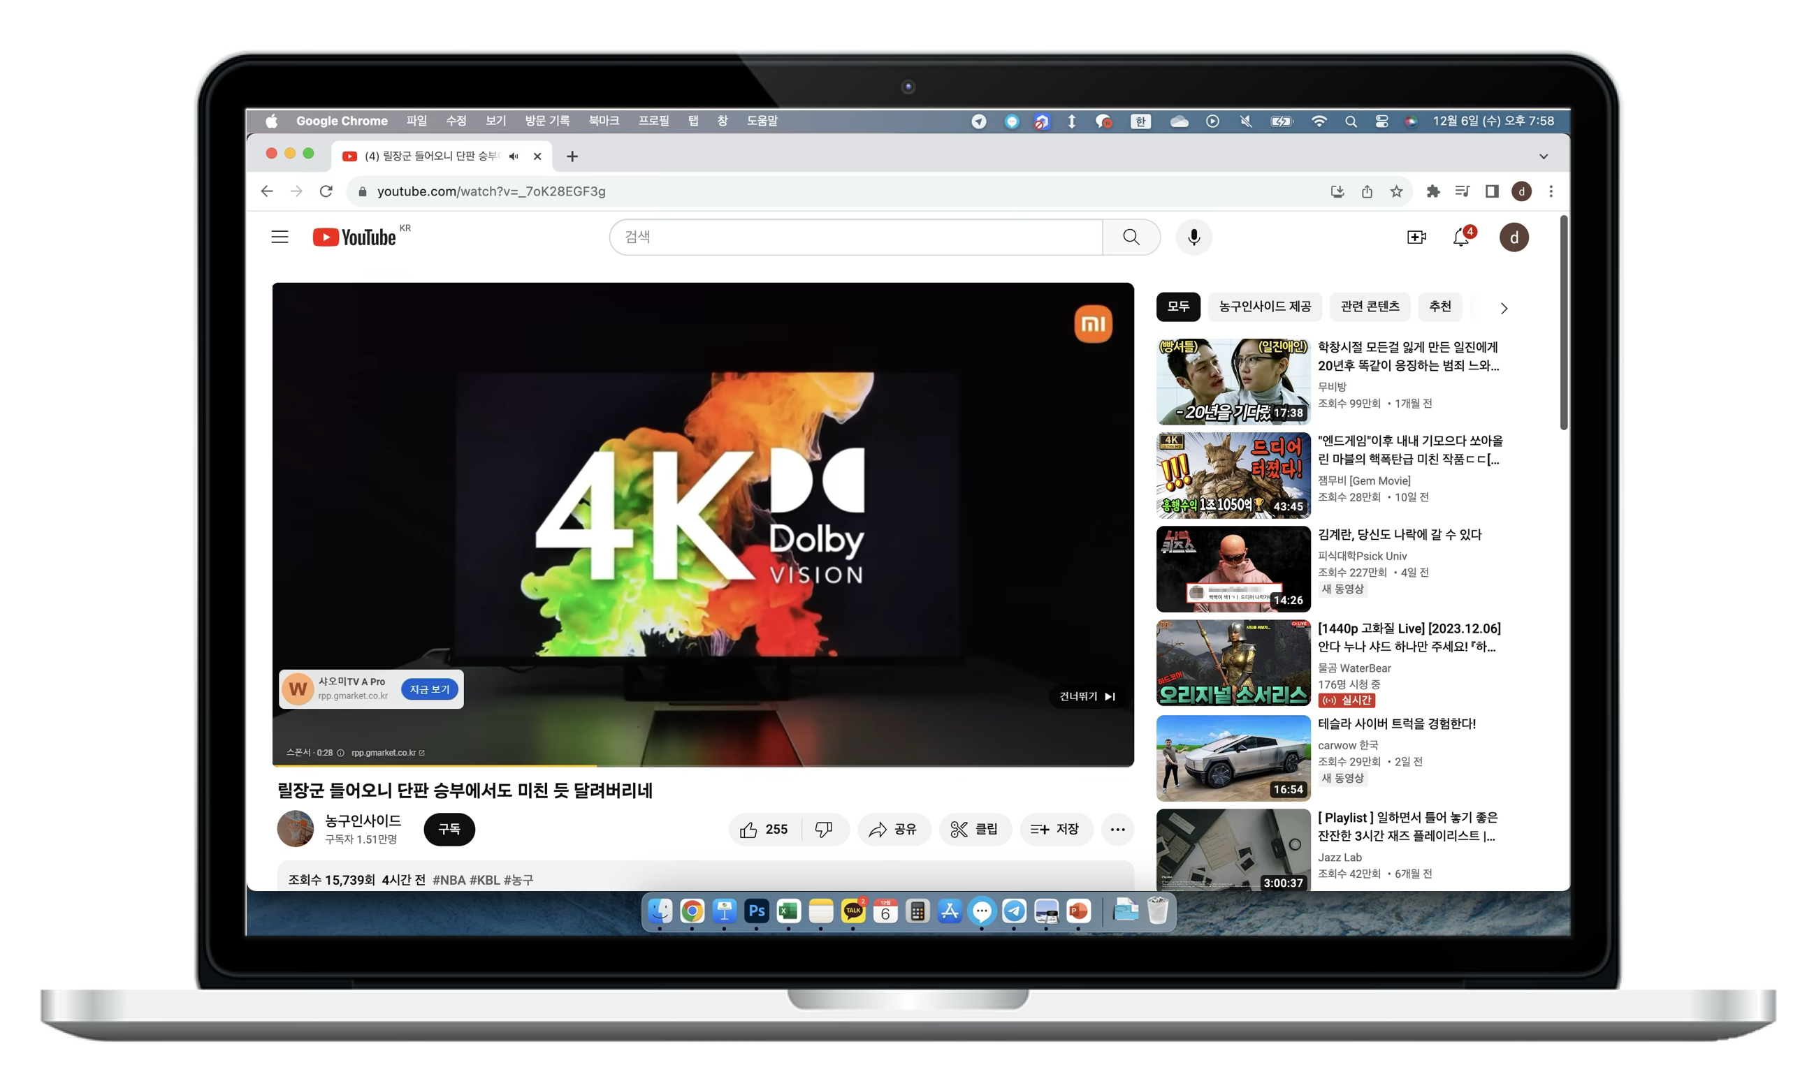Viewport: 1814px width, 1088px height.
Task: Click the 구독 subscribe button
Action: (x=449, y=829)
